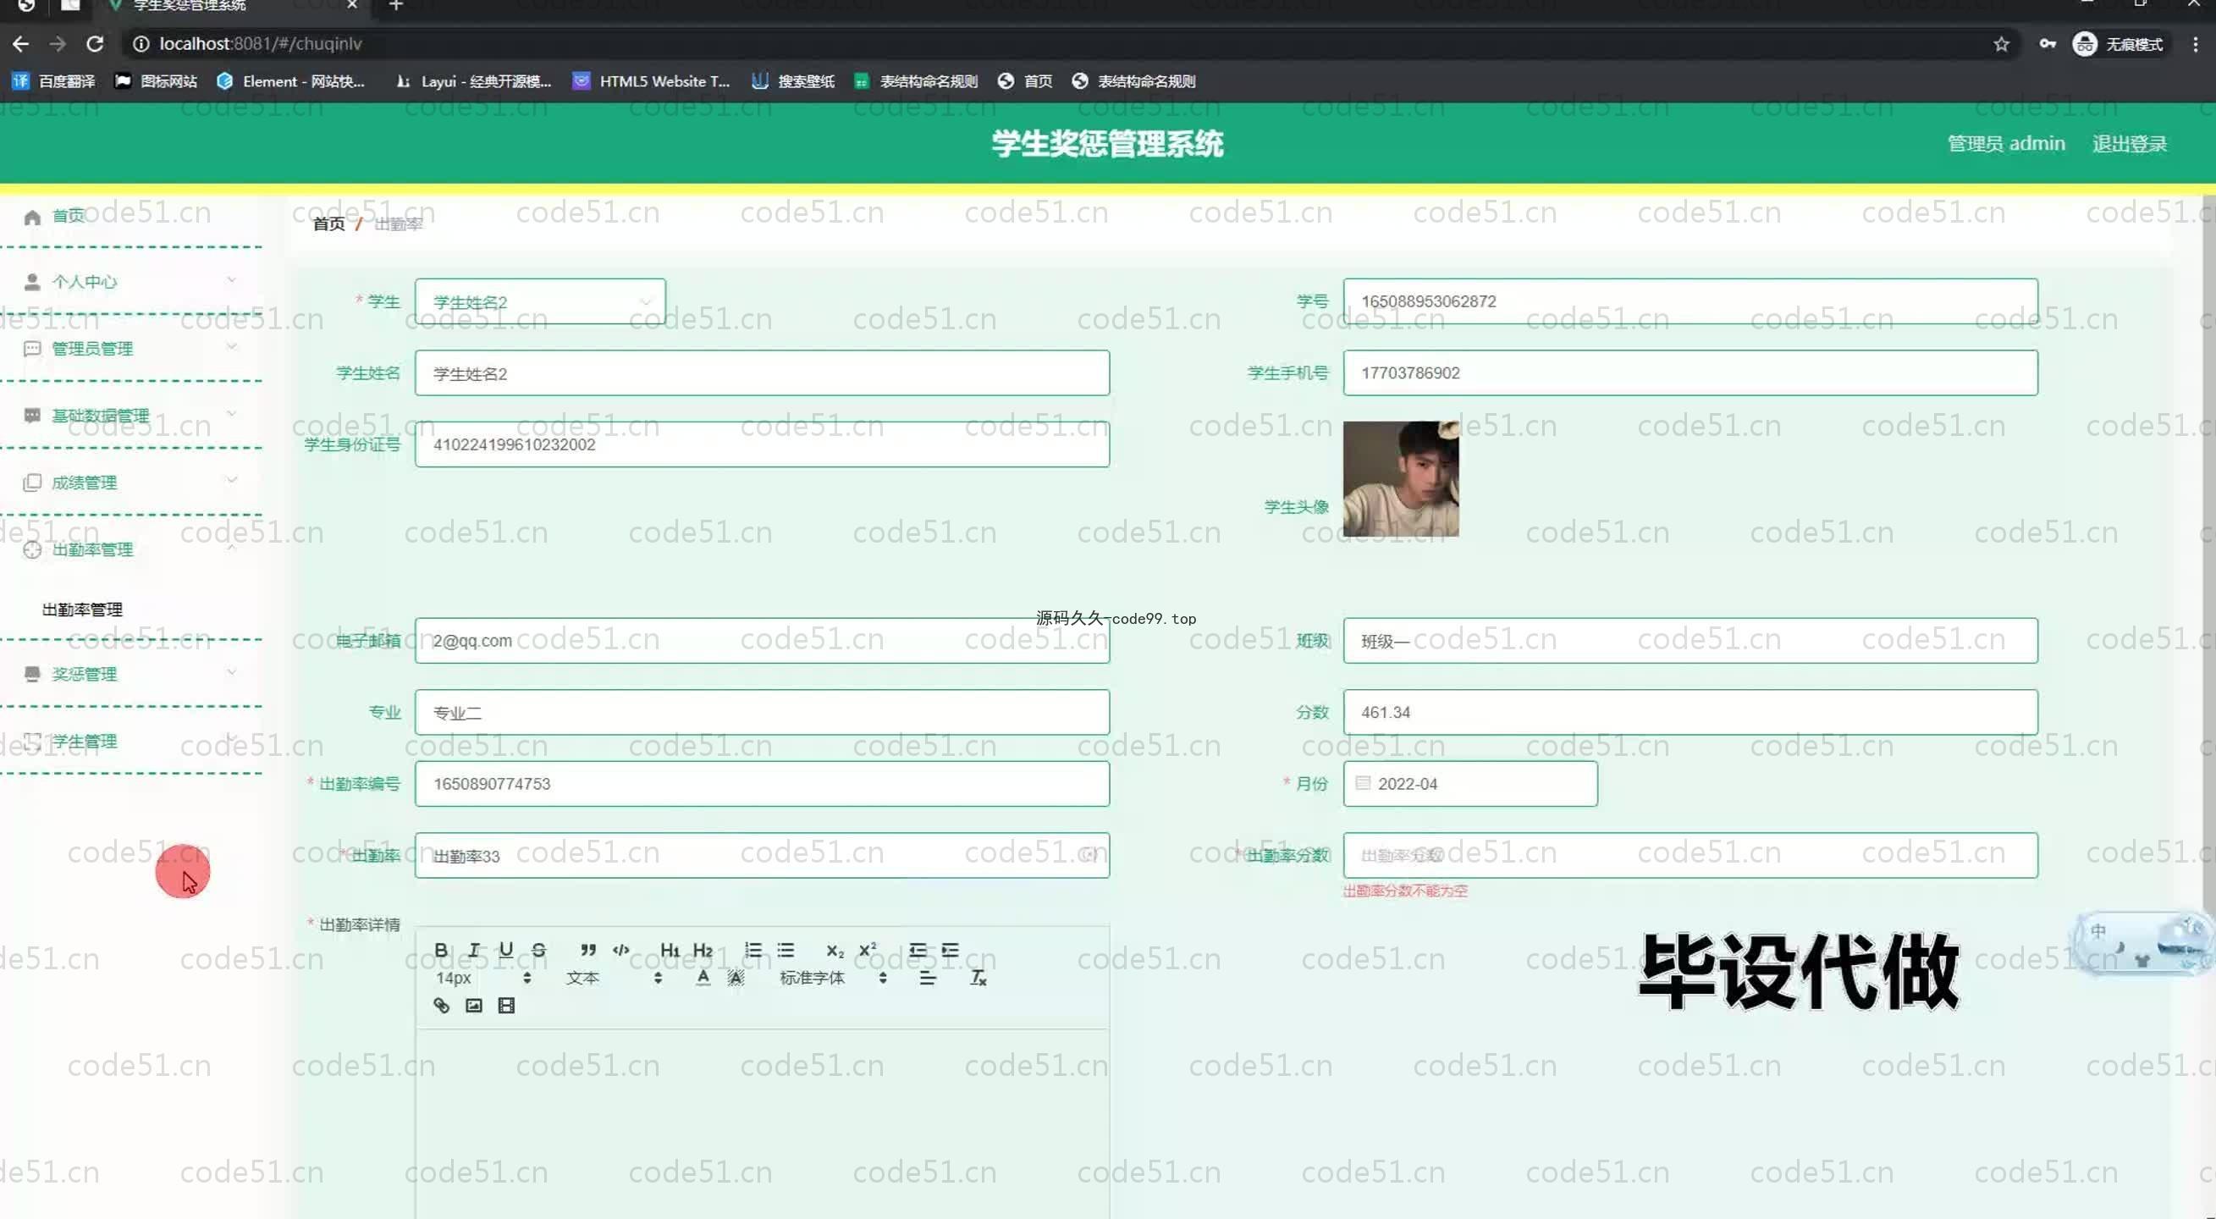Open the 出勤率 select field
The width and height of the screenshot is (2216, 1219).
tap(762, 855)
